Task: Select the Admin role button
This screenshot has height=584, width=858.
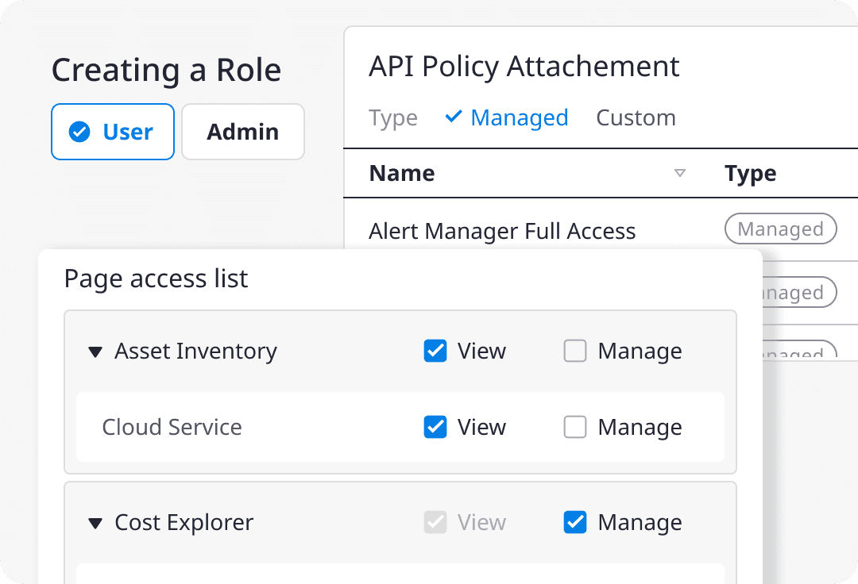Action: (242, 132)
